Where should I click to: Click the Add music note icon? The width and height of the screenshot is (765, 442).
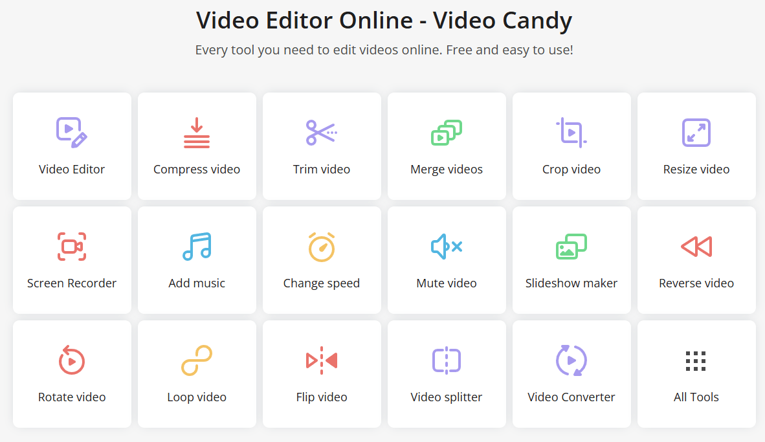coord(197,247)
